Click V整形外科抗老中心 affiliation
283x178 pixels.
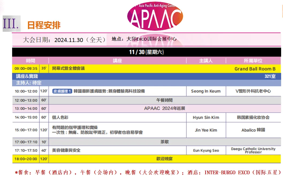point(253,91)
